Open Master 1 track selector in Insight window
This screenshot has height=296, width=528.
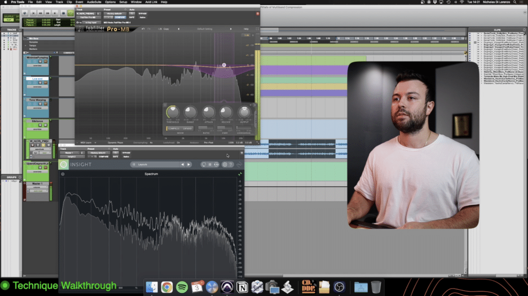[x=70, y=153]
